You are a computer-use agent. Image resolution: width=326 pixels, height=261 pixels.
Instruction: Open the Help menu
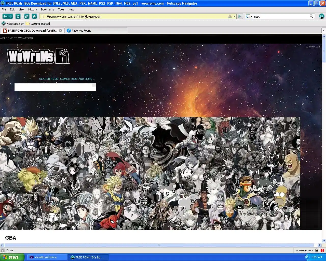tap(71, 9)
